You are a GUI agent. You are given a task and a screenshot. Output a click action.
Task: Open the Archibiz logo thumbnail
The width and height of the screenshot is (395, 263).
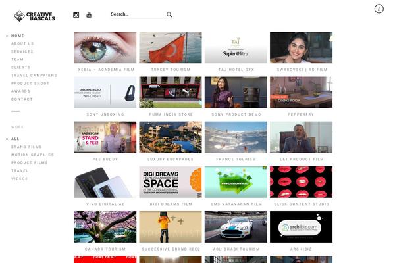(x=302, y=227)
